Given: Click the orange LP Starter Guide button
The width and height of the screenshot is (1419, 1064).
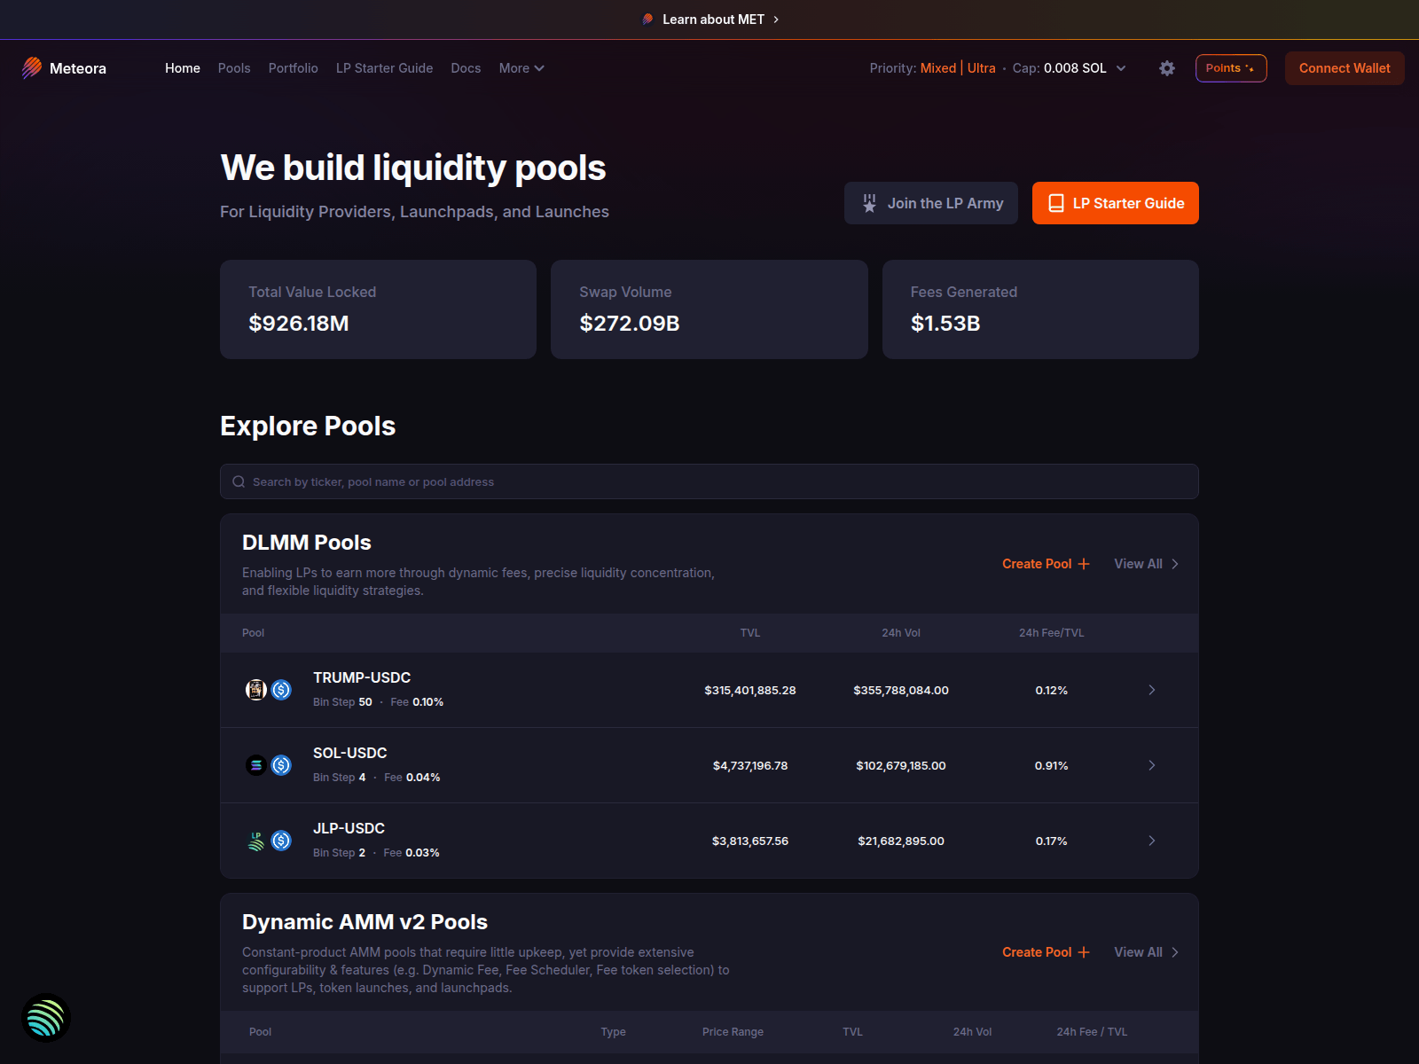Looking at the screenshot, I should point(1115,203).
